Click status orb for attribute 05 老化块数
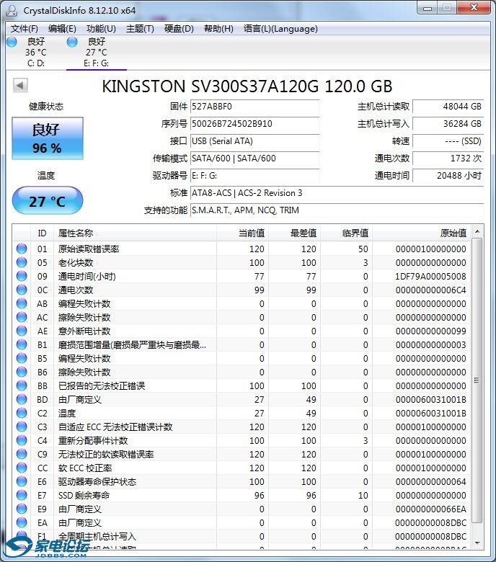Image resolution: width=496 pixels, height=562 pixels. [x=22, y=262]
